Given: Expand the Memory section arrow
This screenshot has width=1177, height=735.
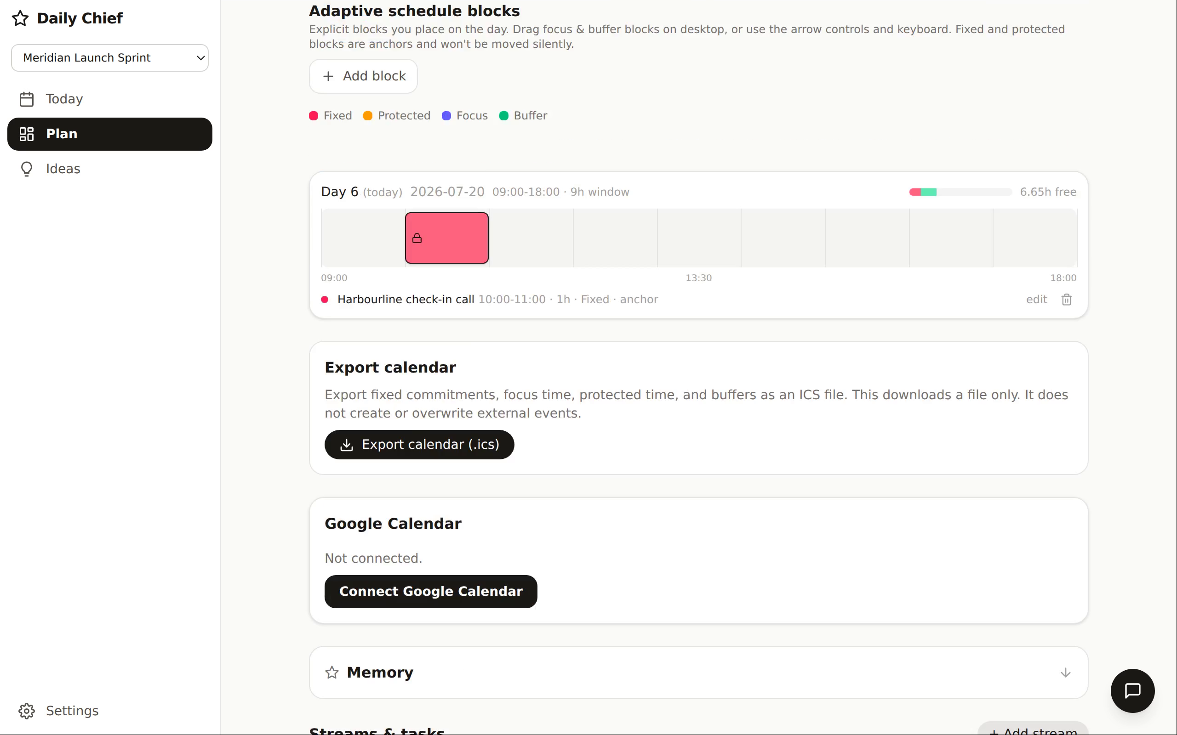Looking at the screenshot, I should [x=1065, y=672].
